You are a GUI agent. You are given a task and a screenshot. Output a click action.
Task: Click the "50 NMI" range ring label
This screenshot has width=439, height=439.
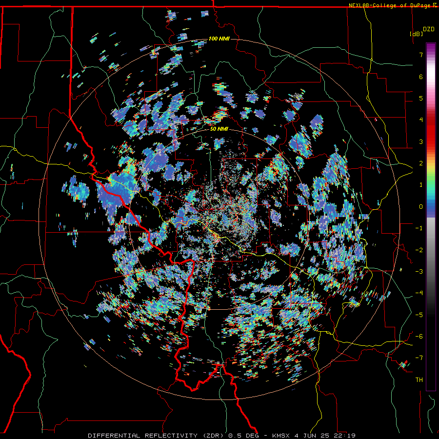(x=219, y=129)
